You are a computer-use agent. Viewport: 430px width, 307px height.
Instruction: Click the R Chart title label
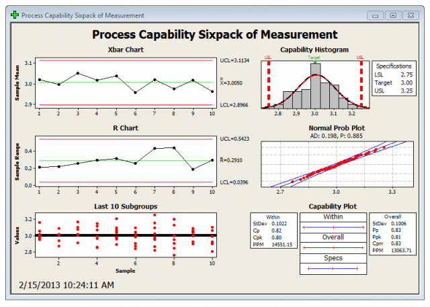[124, 127]
